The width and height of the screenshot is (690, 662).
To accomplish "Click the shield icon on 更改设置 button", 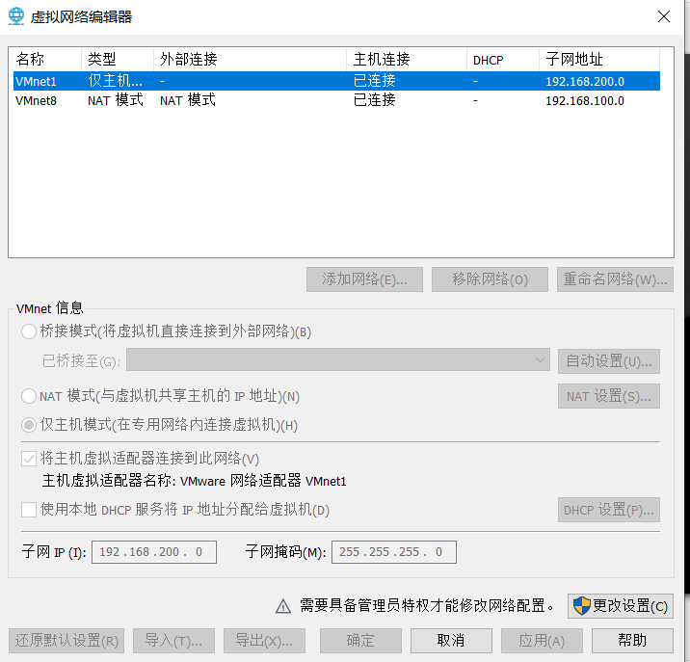I will click(581, 606).
